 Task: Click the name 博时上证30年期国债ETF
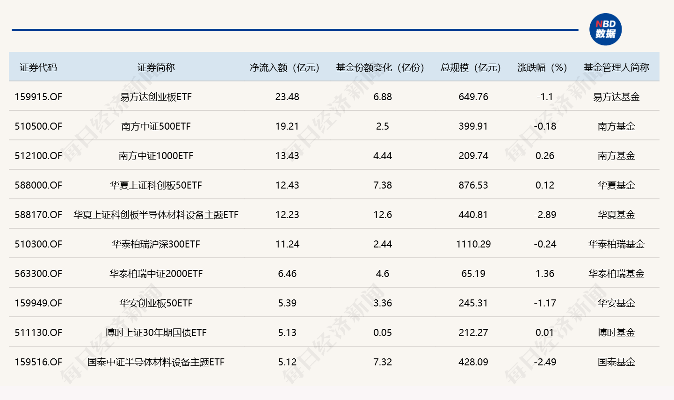coord(156,333)
